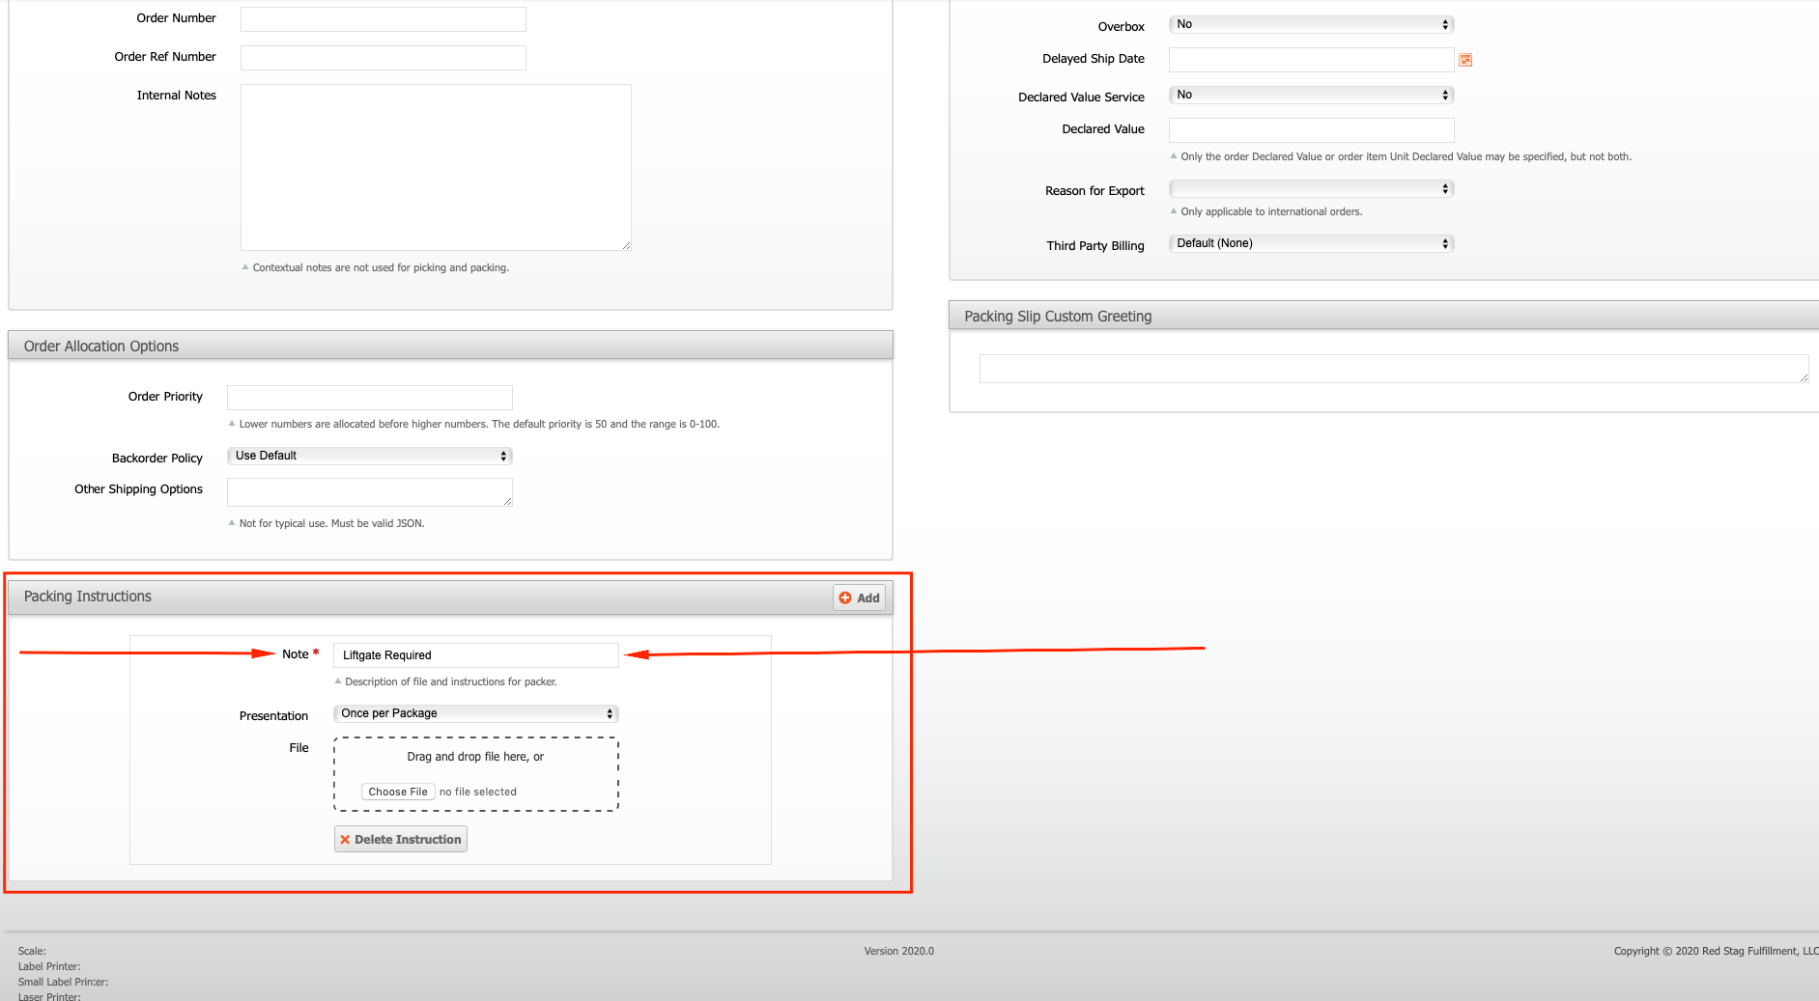Focus the Delayed Ship Date field
Image resolution: width=1819 pixels, height=1001 pixels.
point(1311,60)
